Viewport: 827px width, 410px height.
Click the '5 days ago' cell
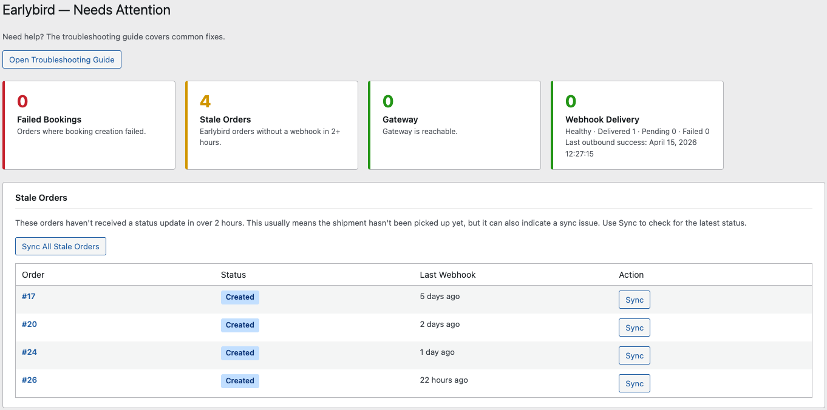coord(440,297)
